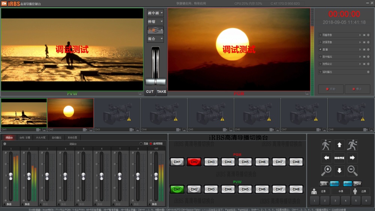The width and height of the screenshot is (375, 211).
Task: Open mixer settings gear icon
Action: pyautogui.click(x=4, y=144)
